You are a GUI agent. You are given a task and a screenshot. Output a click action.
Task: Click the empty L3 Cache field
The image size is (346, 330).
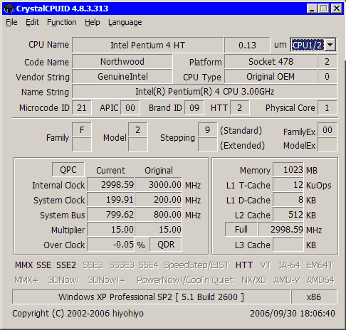point(288,245)
